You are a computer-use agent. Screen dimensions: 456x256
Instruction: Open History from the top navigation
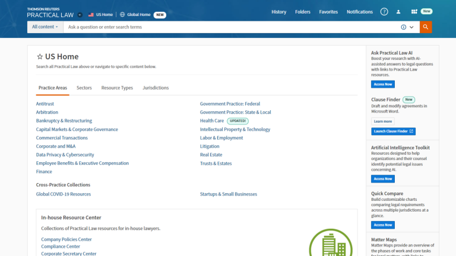pyautogui.click(x=278, y=12)
